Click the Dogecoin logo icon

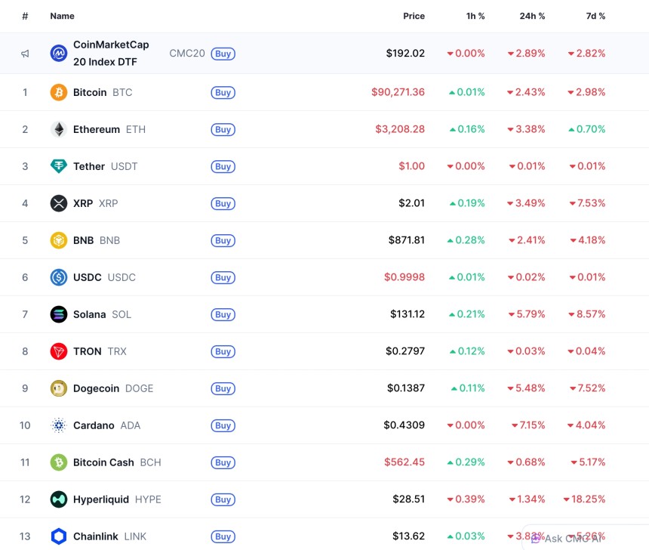(x=59, y=388)
